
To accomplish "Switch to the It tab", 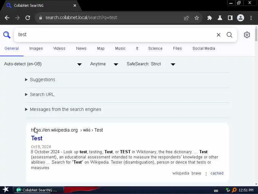I will coord(137,48).
